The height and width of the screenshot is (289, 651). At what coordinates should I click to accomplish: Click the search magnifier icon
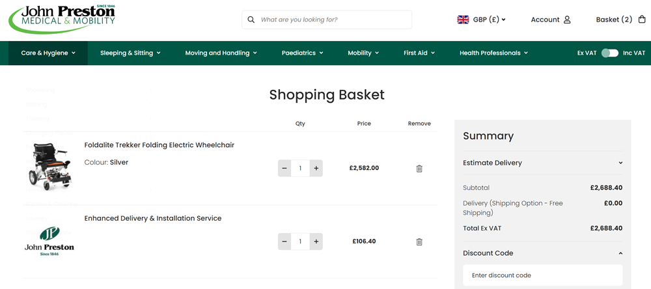251,20
